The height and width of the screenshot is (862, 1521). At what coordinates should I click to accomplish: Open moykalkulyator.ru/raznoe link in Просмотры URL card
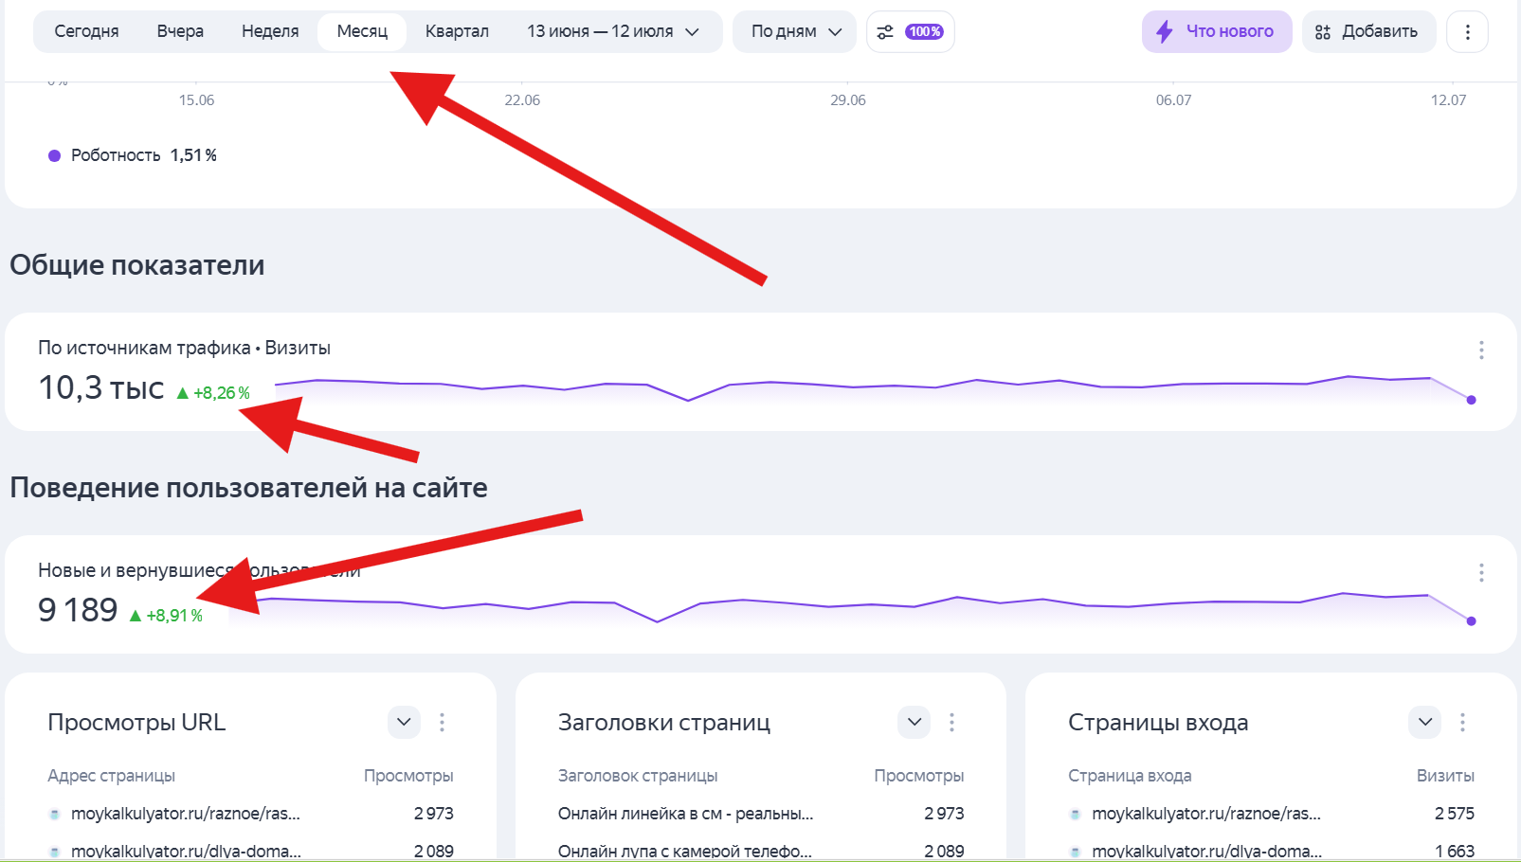[186, 814]
